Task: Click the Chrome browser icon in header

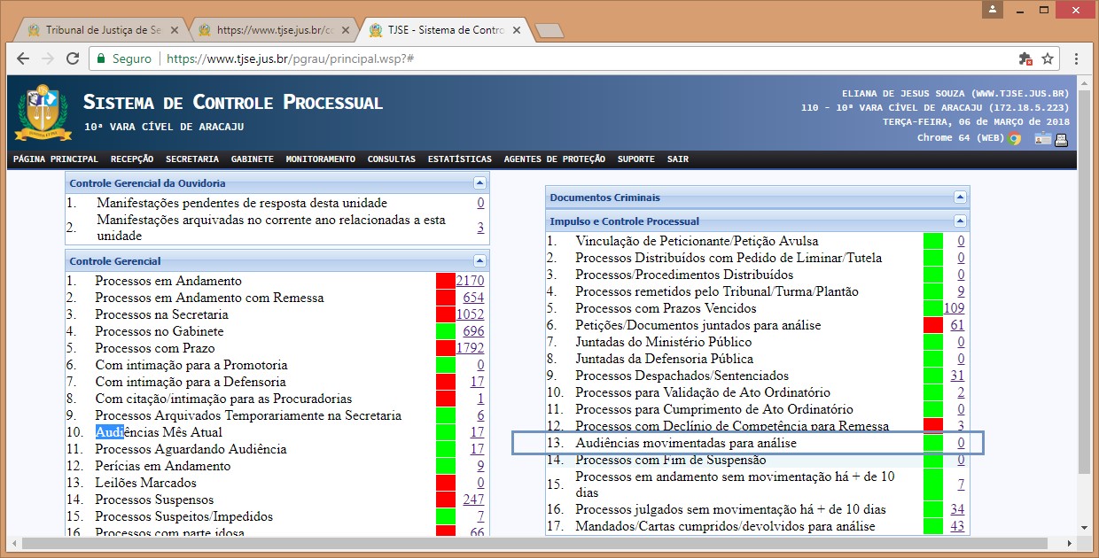Action: pos(1014,138)
